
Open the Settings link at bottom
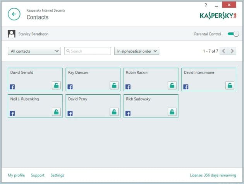click(57, 175)
